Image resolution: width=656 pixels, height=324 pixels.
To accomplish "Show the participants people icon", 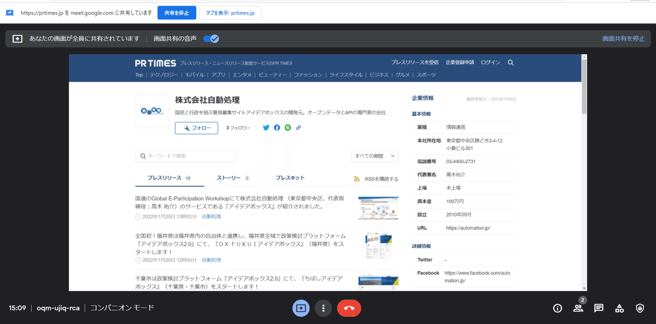I will pyautogui.click(x=578, y=308).
